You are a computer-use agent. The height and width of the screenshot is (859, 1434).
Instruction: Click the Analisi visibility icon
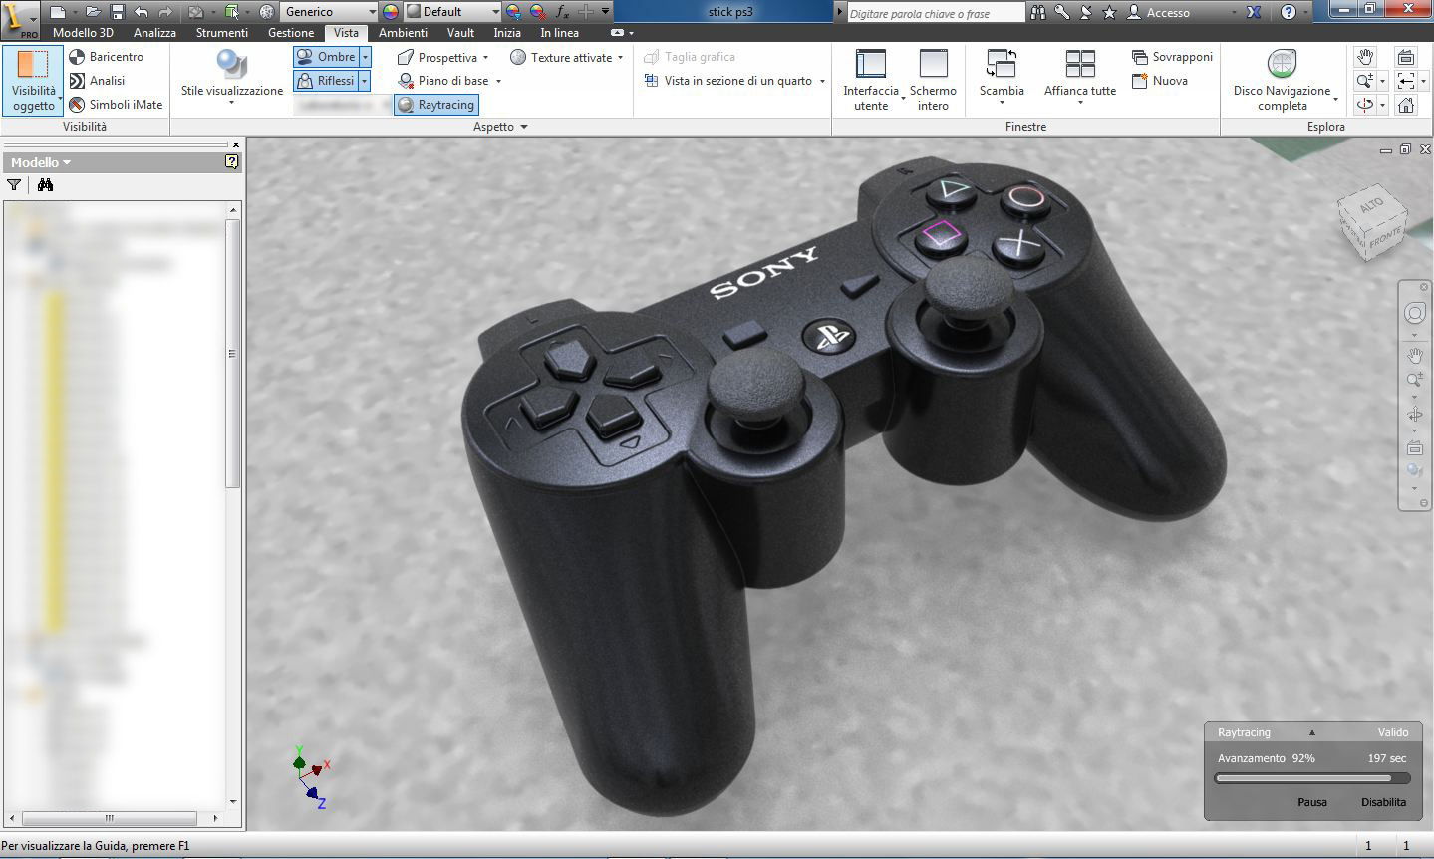pyautogui.click(x=77, y=81)
